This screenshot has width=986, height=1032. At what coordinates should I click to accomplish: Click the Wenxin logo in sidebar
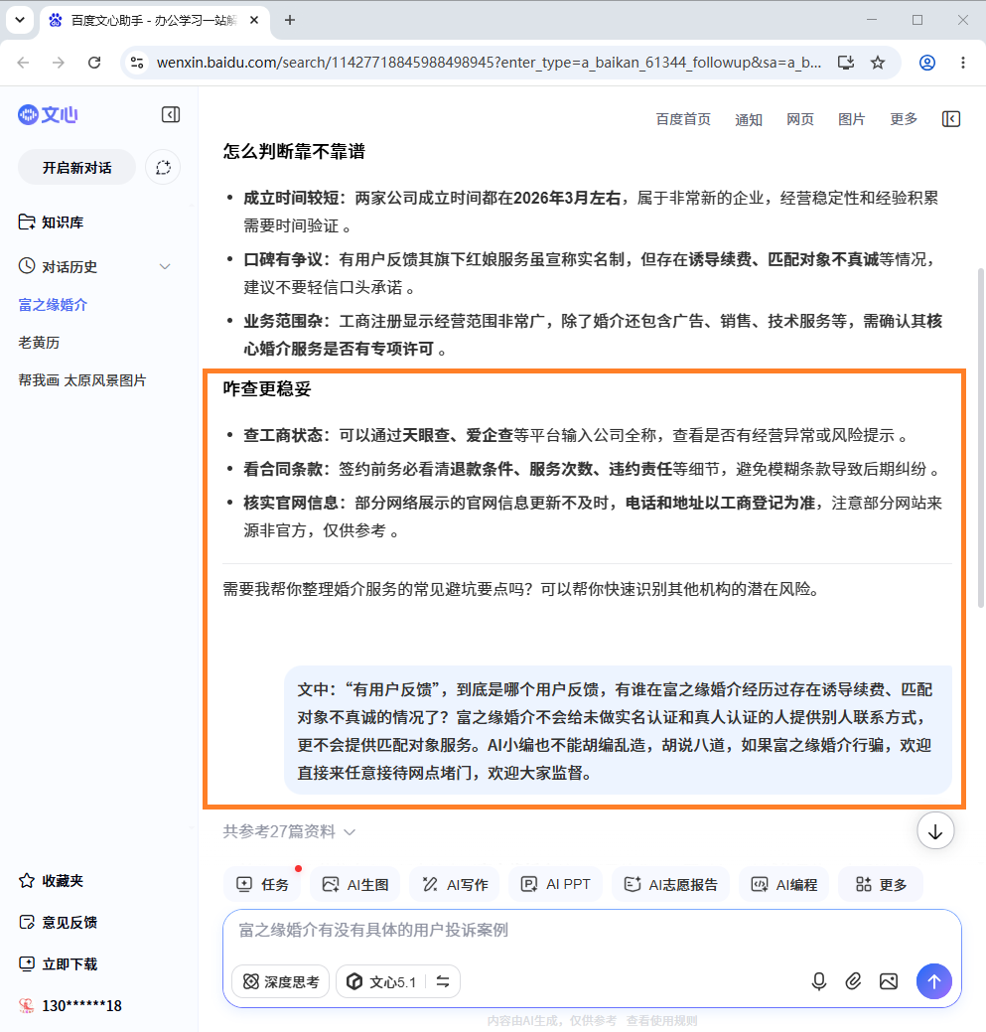[48, 115]
